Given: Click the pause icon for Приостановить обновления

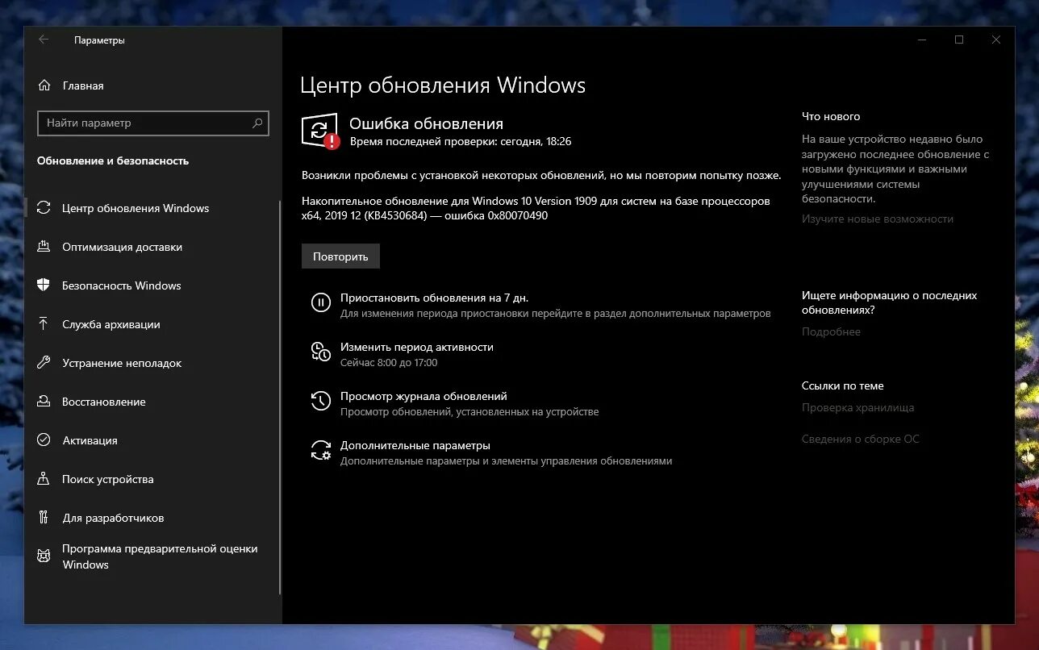Looking at the screenshot, I should (x=321, y=302).
